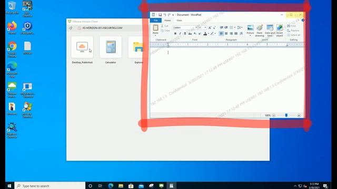Open the Paragraph settings icon
This screenshot has width=337, height=189.
241,34
